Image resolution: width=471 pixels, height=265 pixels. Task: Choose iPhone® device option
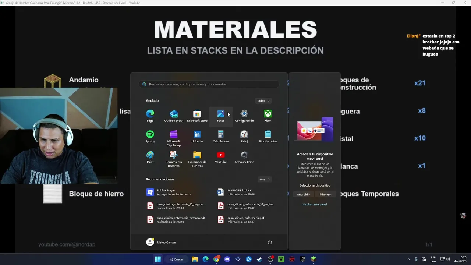(x=325, y=194)
